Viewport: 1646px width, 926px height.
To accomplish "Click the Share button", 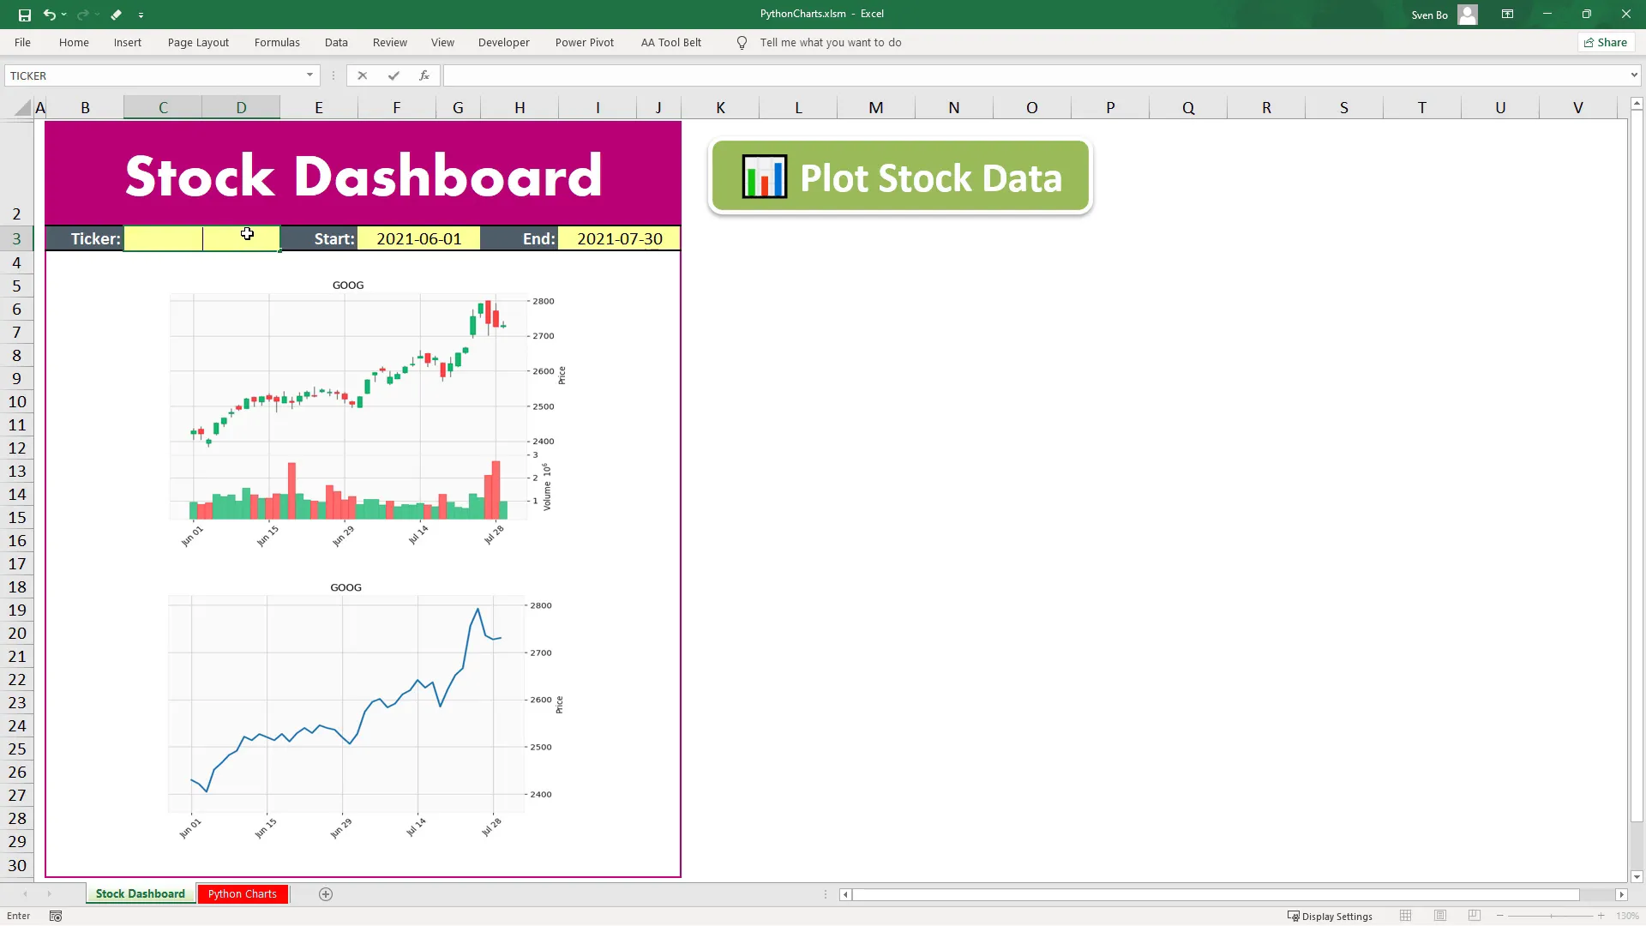I will pyautogui.click(x=1606, y=42).
